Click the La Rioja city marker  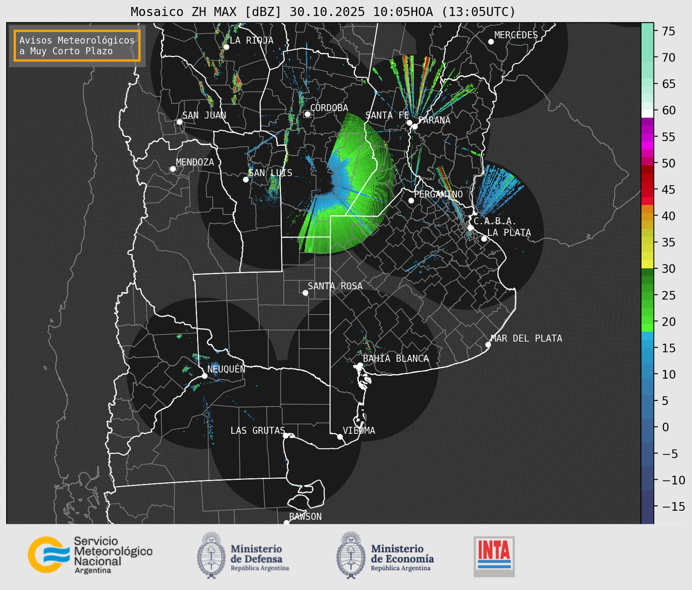click(226, 47)
